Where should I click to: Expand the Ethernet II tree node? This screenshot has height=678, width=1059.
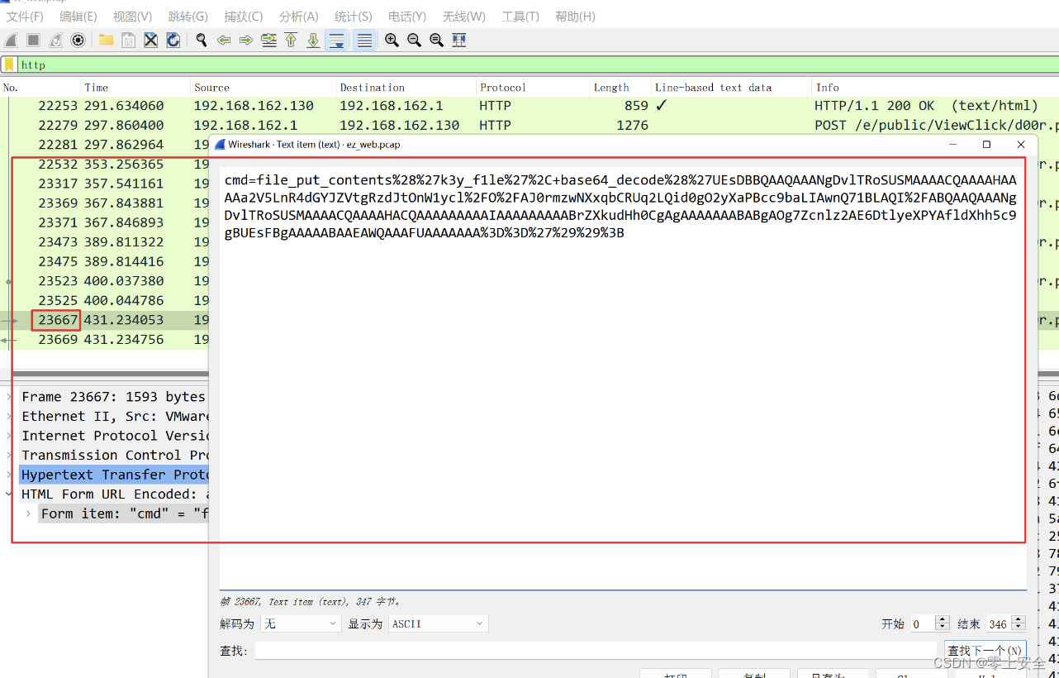coord(9,416)
